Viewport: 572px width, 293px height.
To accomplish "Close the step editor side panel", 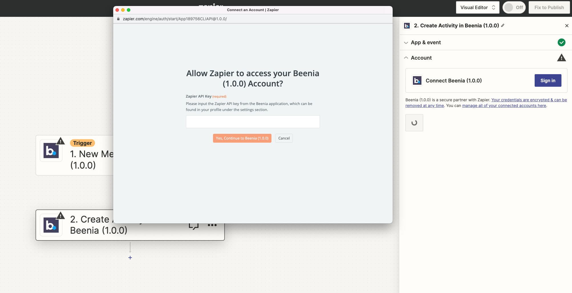I will click(x=567, y=26).
